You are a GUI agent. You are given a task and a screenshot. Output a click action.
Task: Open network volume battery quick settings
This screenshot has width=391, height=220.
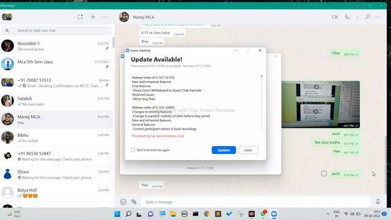352,214
